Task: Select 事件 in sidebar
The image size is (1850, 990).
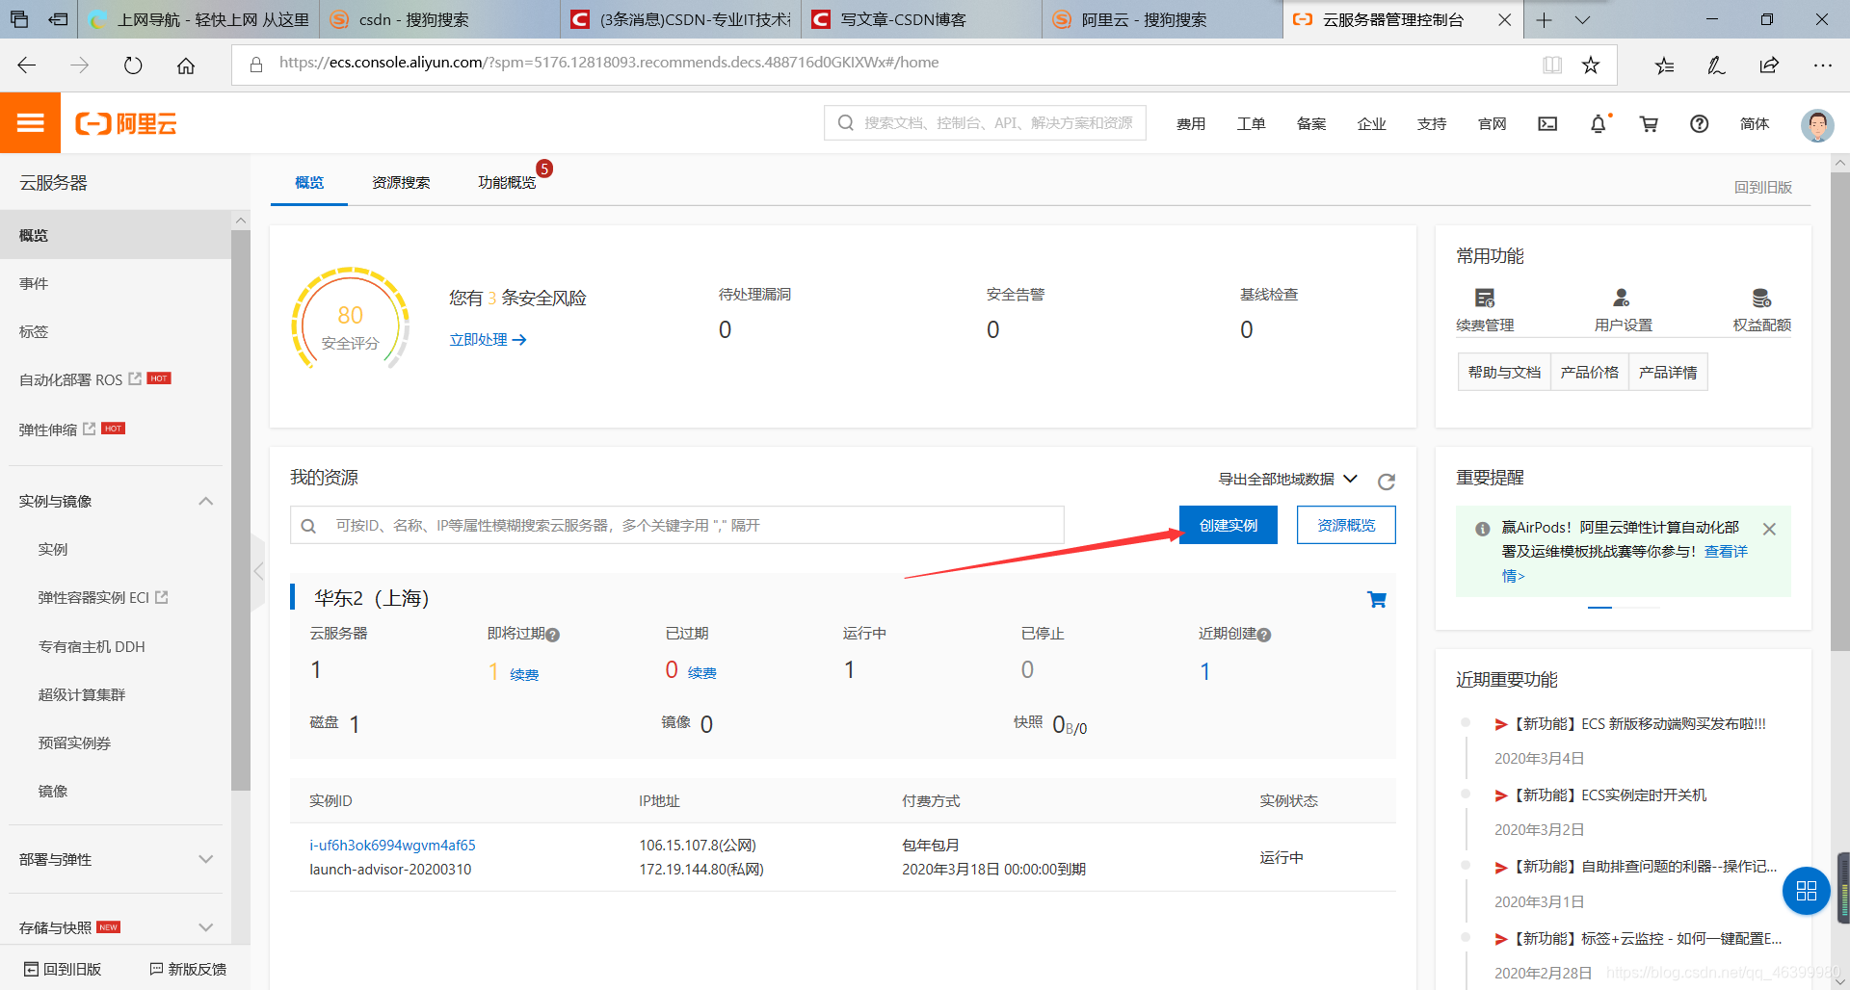Action: tap(34, 283)
